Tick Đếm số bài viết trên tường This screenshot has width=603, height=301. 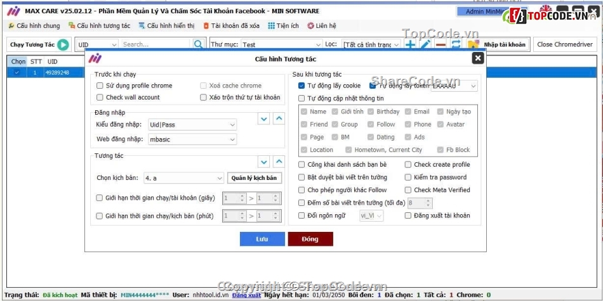click(301, 203)
